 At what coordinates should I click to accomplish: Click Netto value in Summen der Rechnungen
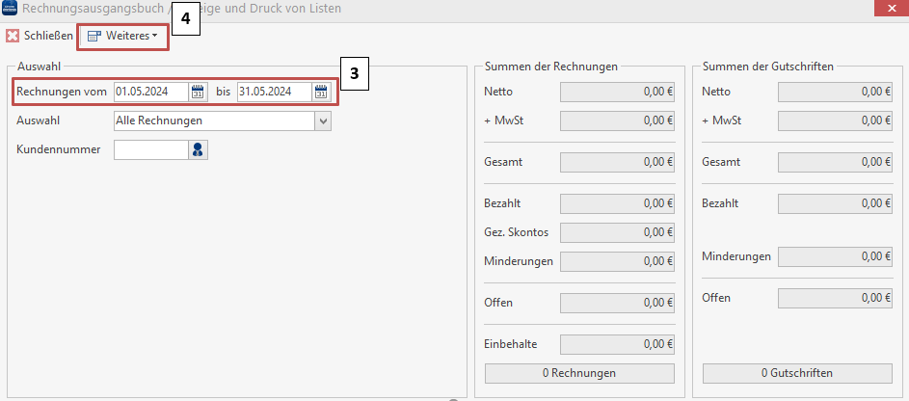tap(617, 93)
